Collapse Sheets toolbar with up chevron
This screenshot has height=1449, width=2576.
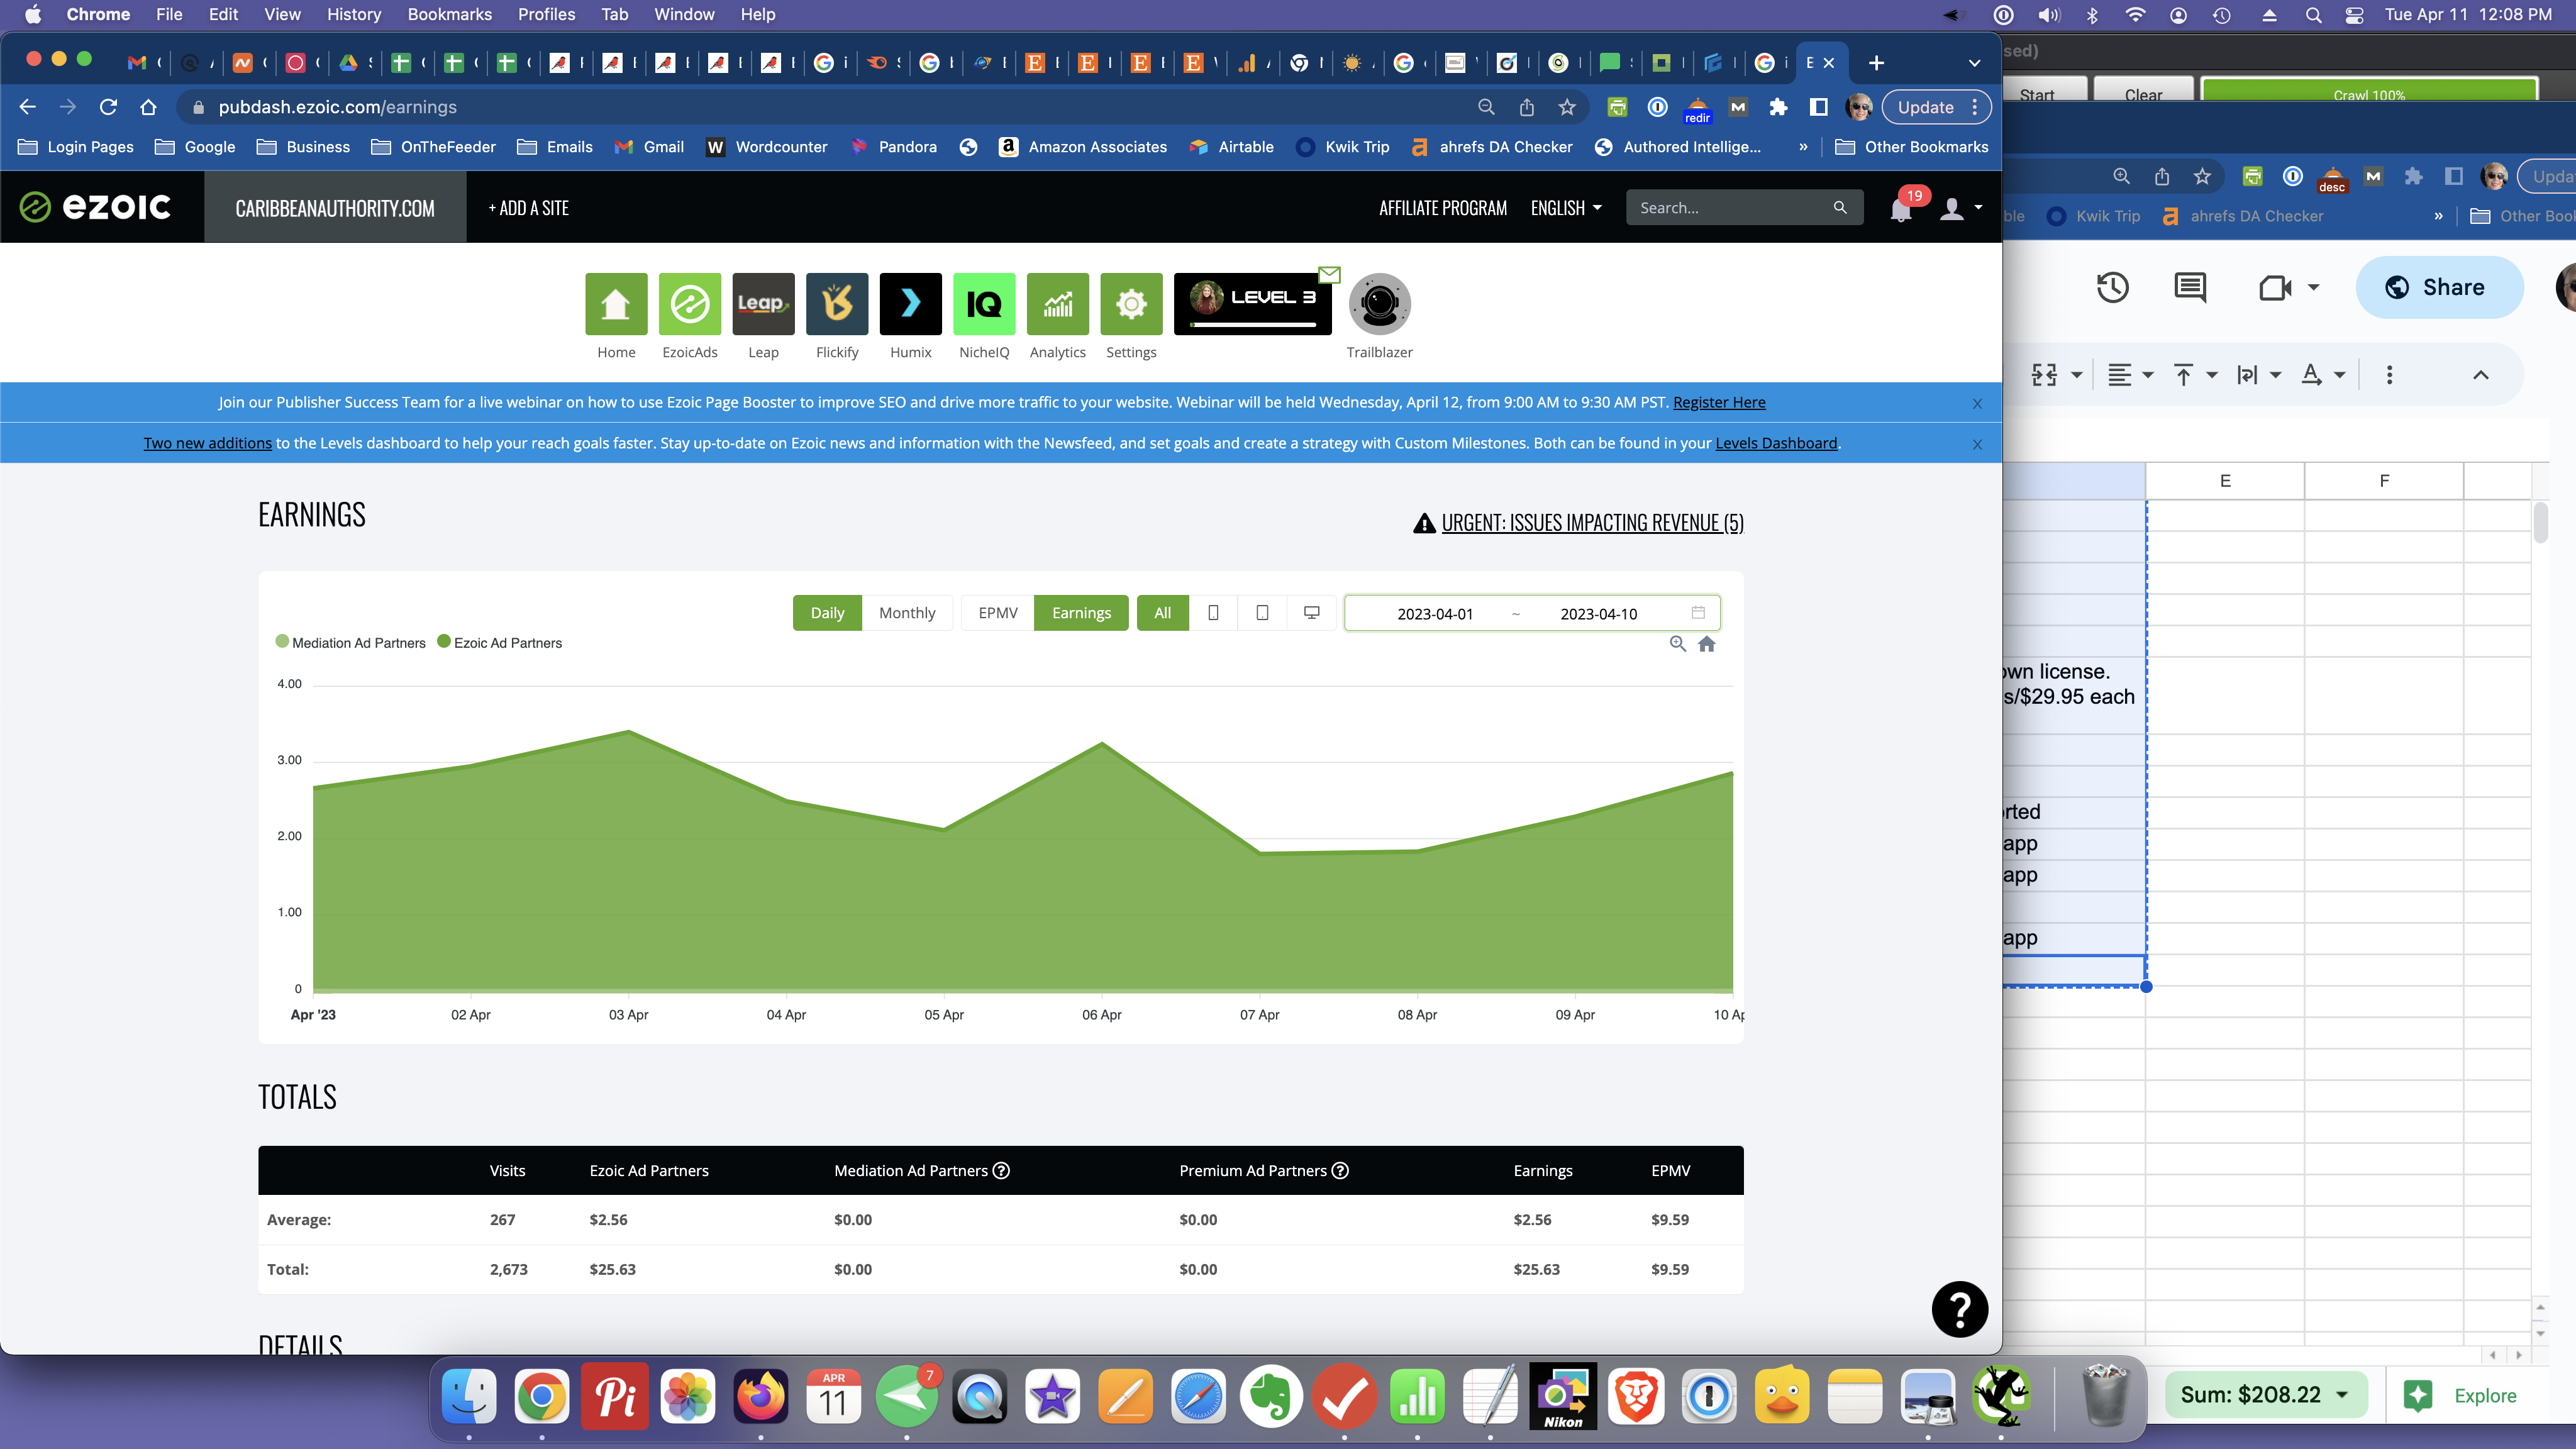[2480, 375]
